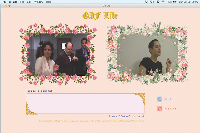Open the File menu
Screen dimensions: 200x133
tap(22, 2)
